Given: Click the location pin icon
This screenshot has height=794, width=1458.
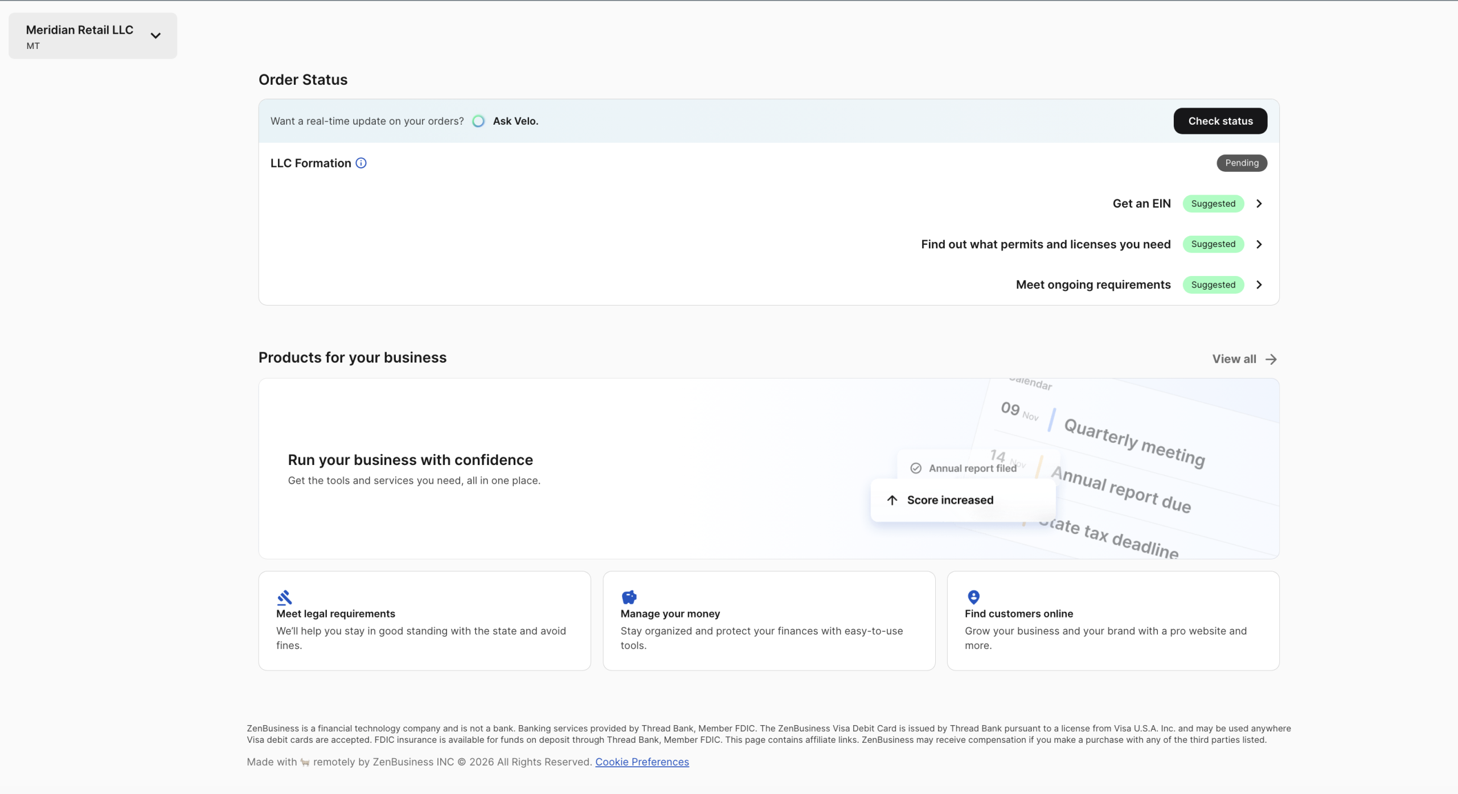Looking at the screenshot, I should pos(973,597).
